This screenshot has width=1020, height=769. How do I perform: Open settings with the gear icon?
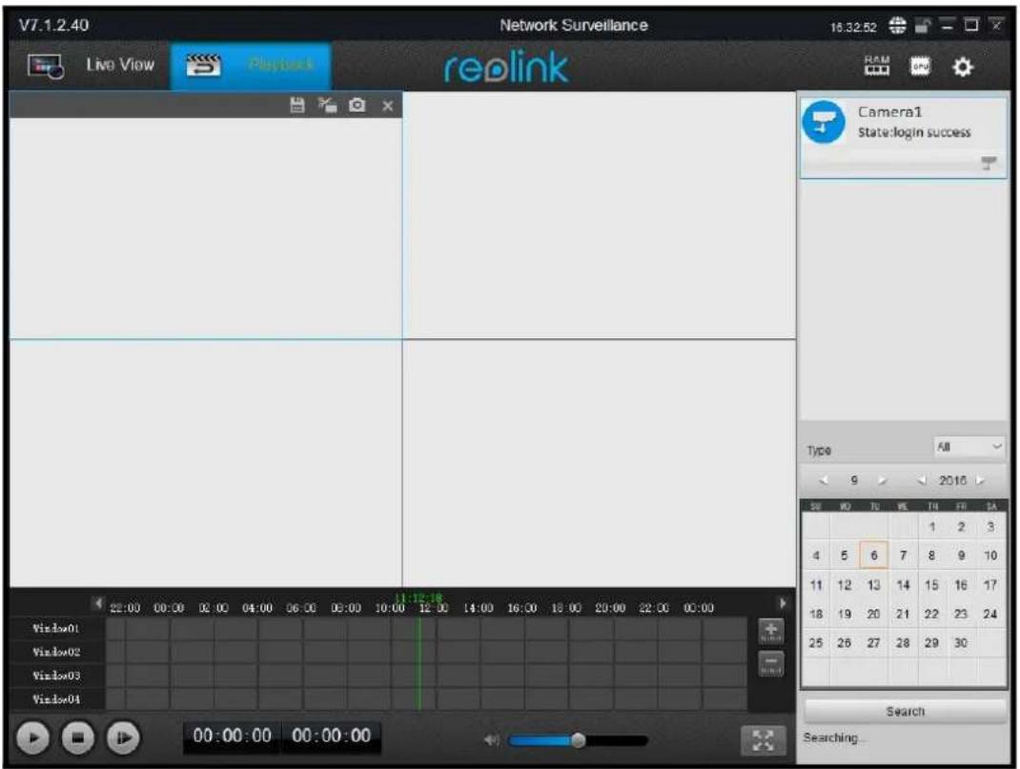click(x=963, y=67)
